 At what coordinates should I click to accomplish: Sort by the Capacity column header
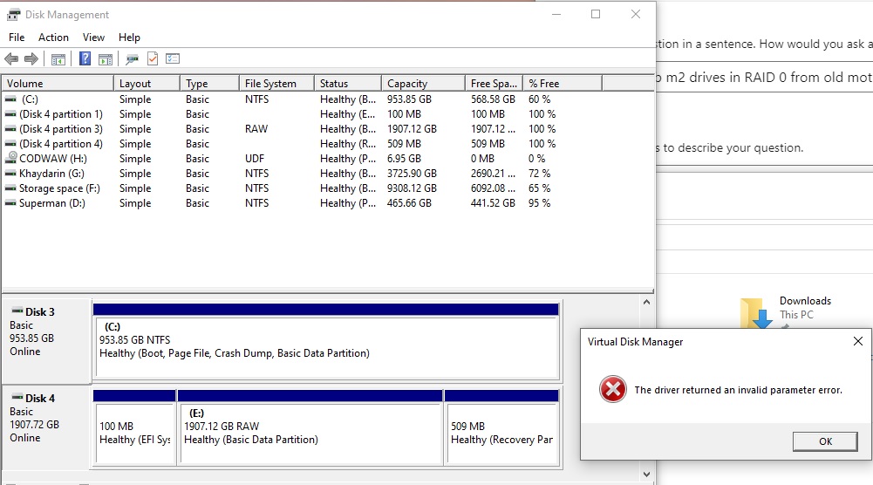click(423, 84)
